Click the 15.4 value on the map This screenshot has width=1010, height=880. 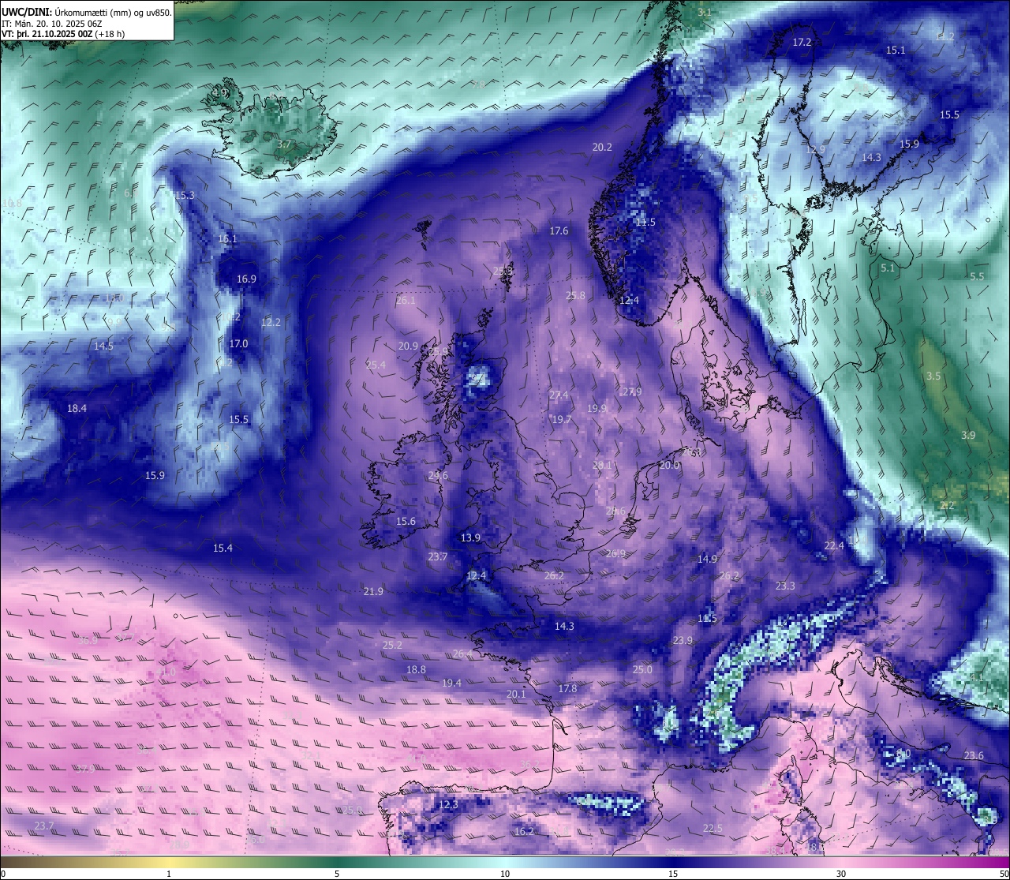pyautogui.click(x=223, y=548)
